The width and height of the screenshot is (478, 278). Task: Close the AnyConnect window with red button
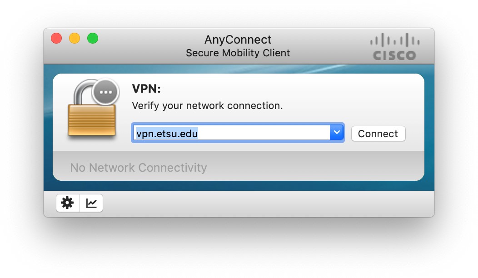(56, 39)
